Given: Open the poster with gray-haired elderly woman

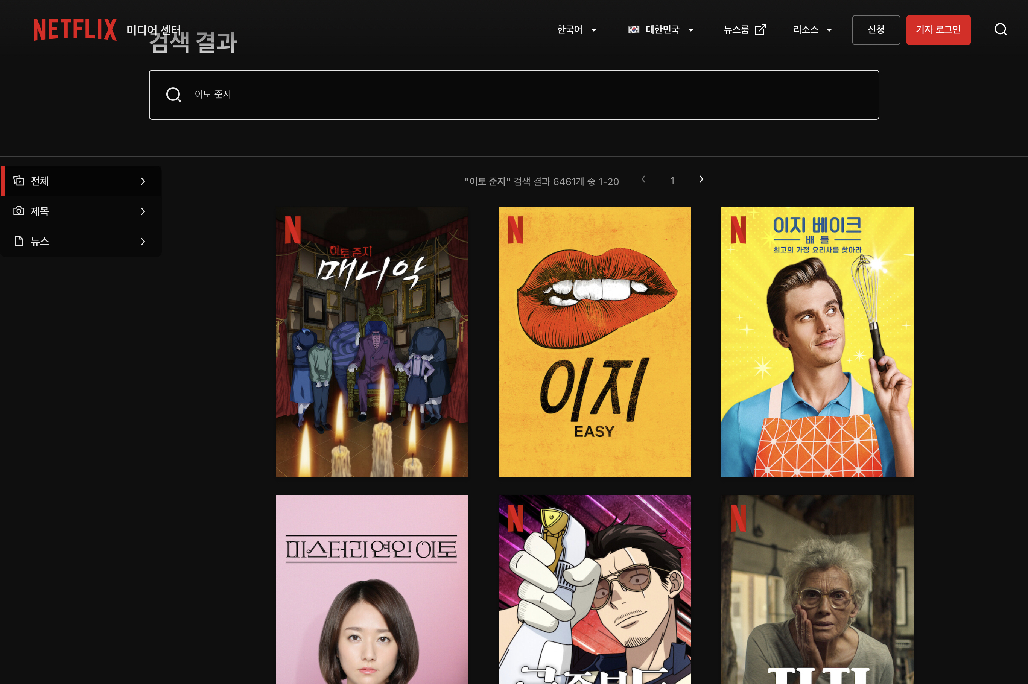Looking at the screenshot, I should (x=817, y=589).
